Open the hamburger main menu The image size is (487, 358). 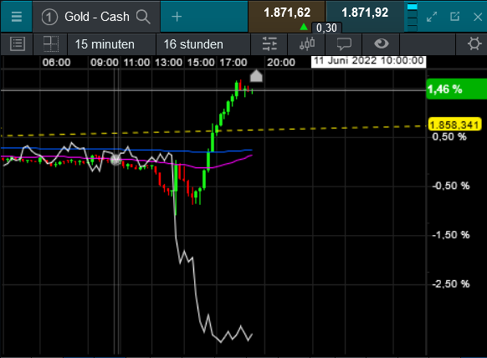coord(16,17)
